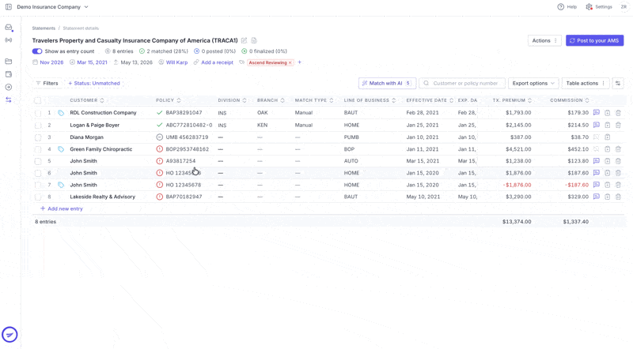Click the warning icon beside BAP70182947
The height and width of the screenshot is (349, 633).
click(160, 197)
